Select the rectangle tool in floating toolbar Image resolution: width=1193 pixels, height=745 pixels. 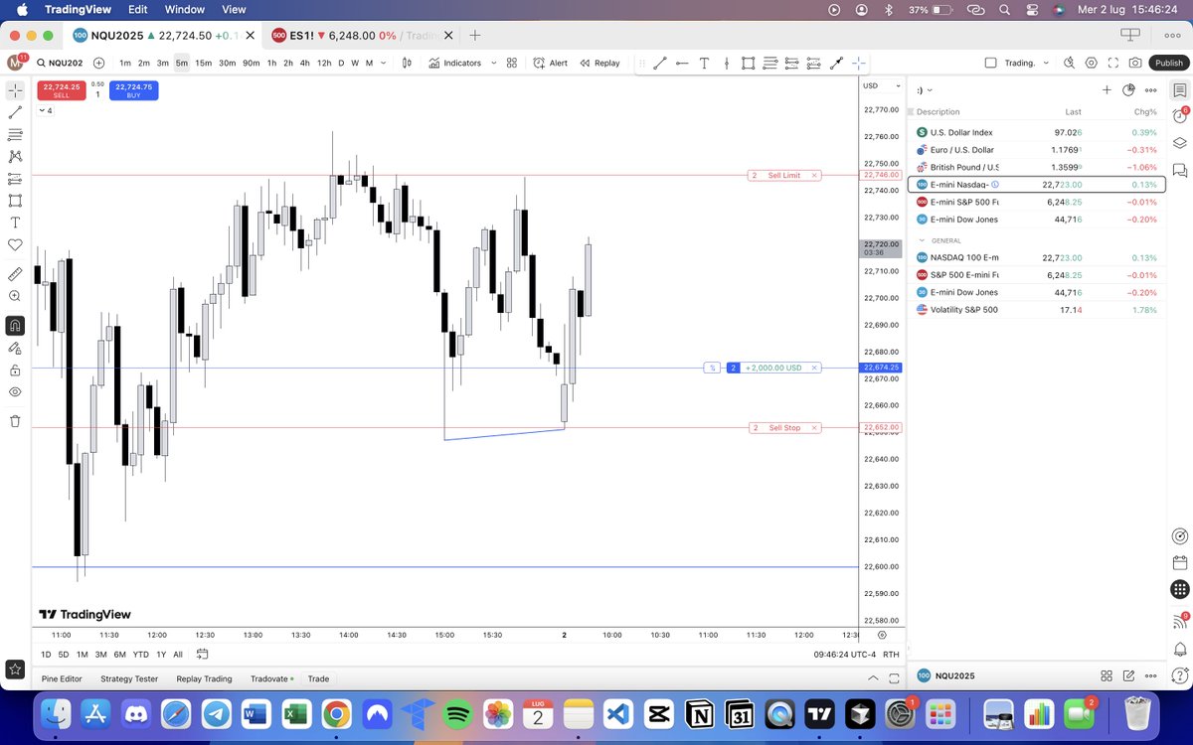tap(748, 63)
